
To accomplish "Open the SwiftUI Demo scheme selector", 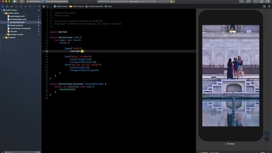I will pos(34,1).
